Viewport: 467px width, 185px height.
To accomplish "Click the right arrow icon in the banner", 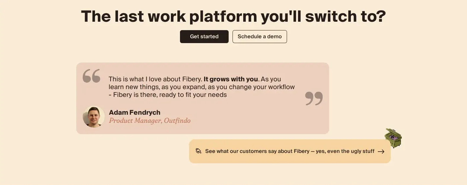I will point(381,151).
